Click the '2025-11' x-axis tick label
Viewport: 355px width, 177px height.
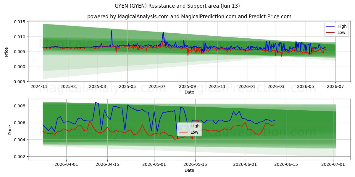(x=217, y=87)
